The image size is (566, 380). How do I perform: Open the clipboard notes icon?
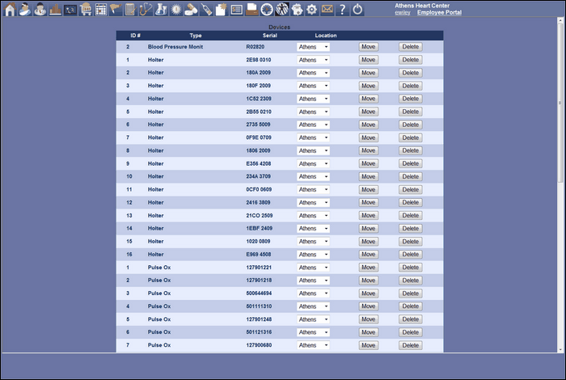(x=131, y=10)
